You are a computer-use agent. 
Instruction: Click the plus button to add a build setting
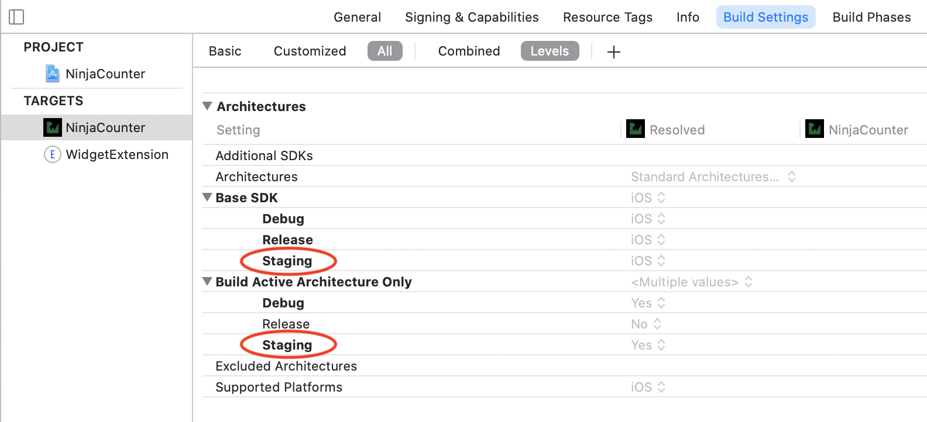pyautogui.click(x=613, y=51)
